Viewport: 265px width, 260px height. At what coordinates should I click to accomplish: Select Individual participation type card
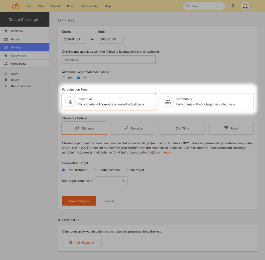[x=109, y=101]
